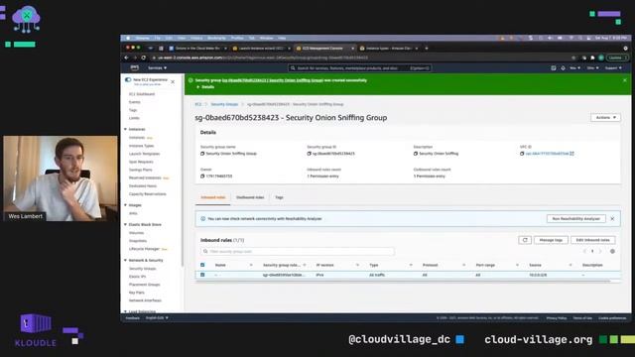Bookmark this page with the star icon
Image resolution: width=635 pixels, height=357 pixels.
point(573,58)
